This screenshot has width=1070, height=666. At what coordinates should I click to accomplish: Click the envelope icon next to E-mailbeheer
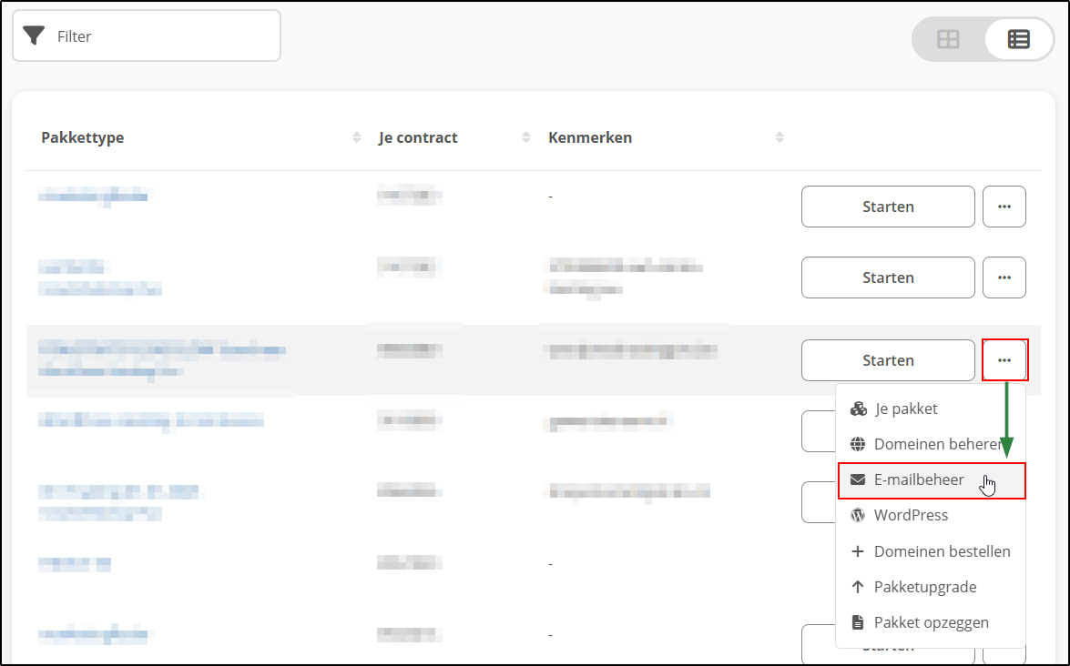pos(857,479)
